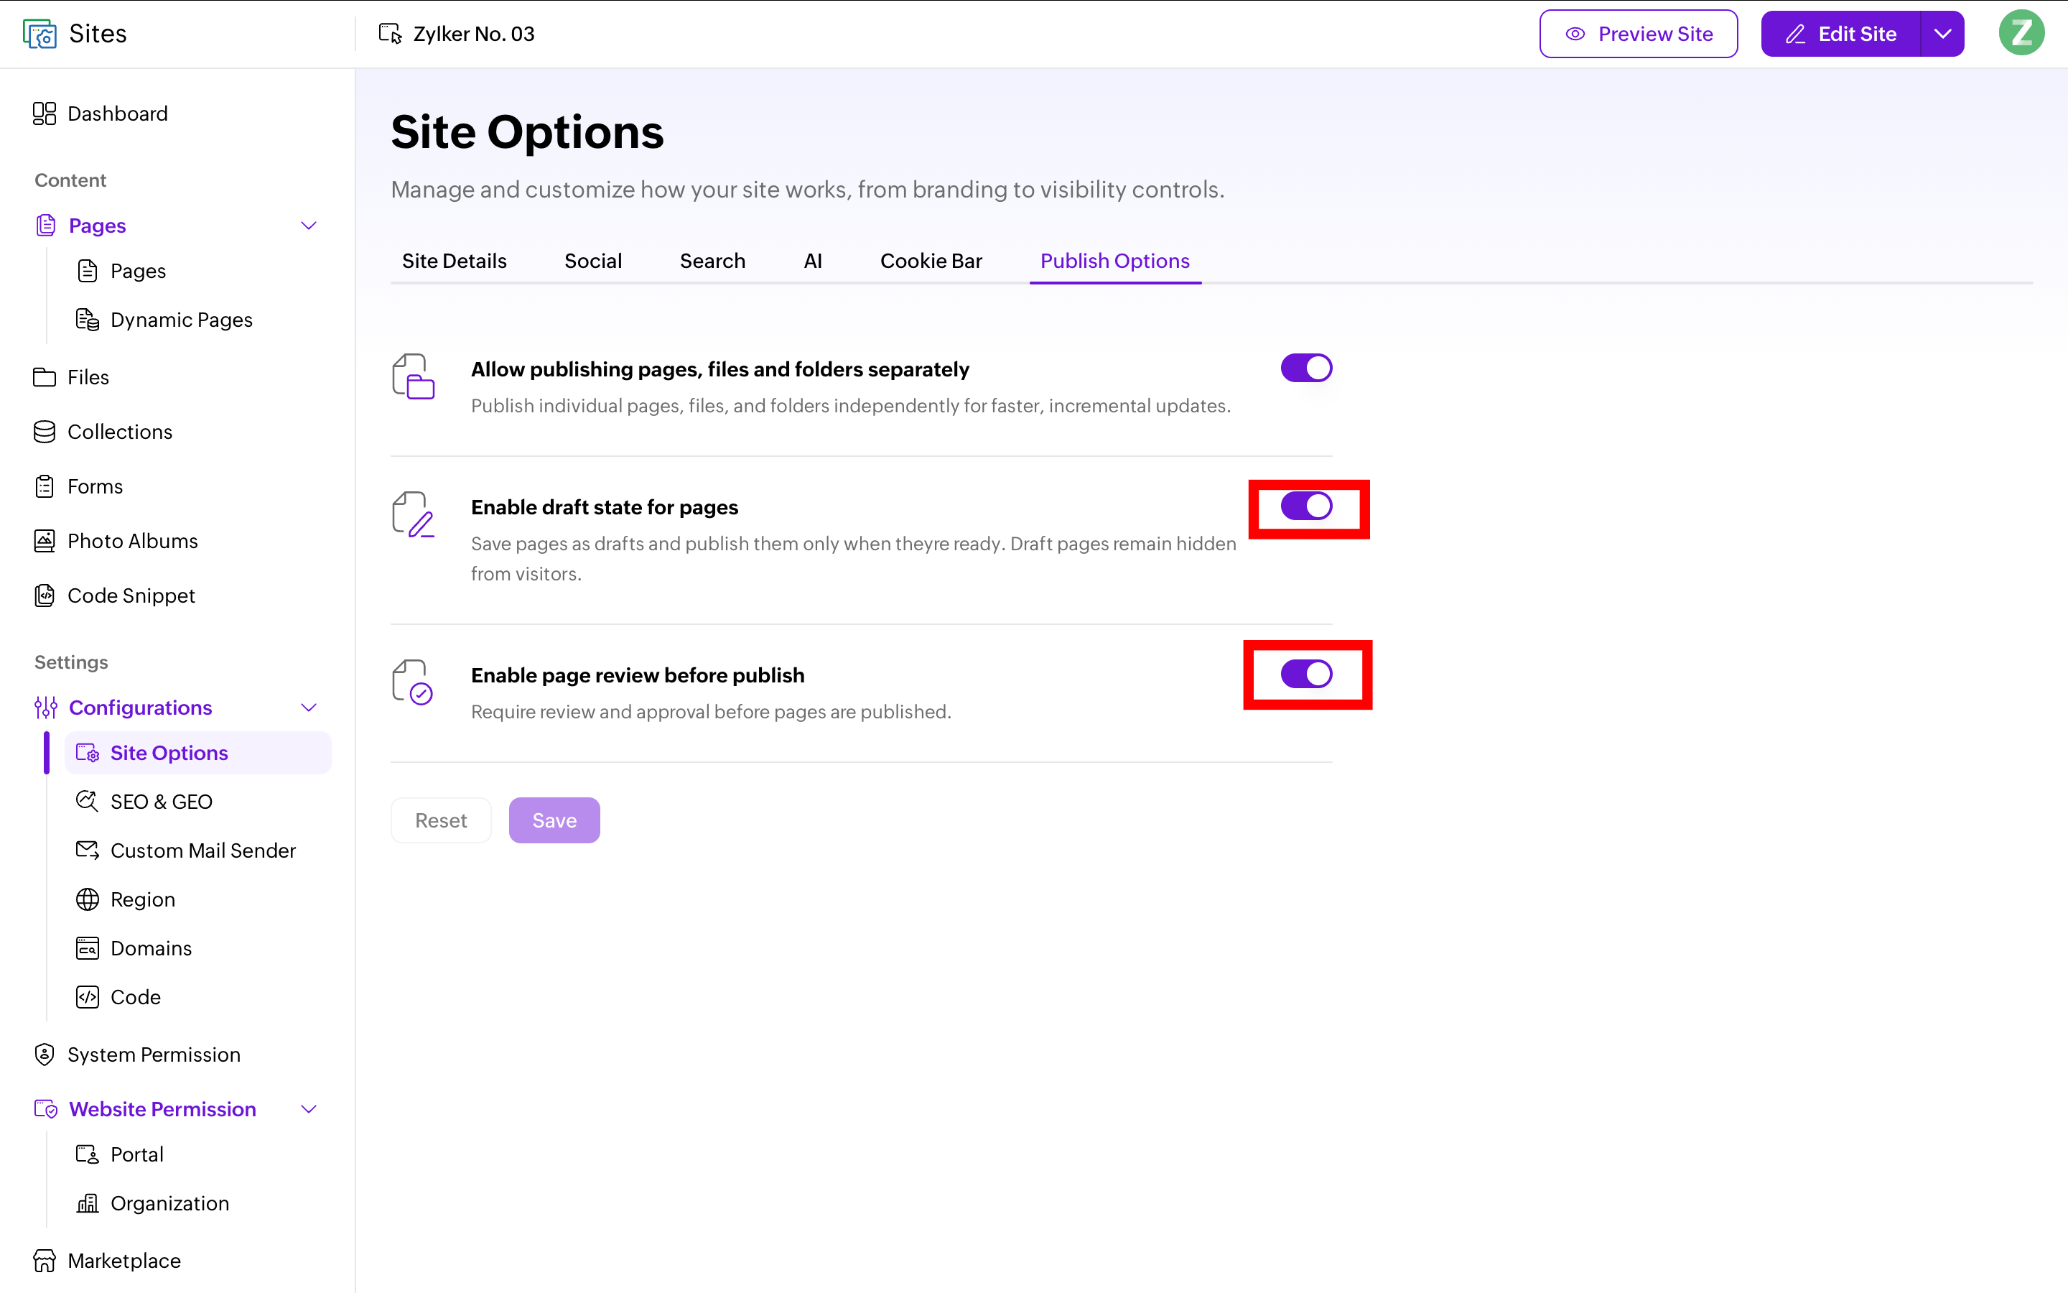Switch to the Search tab
The height and width of the screenshot is (1293, 2068).
point(713,261)
